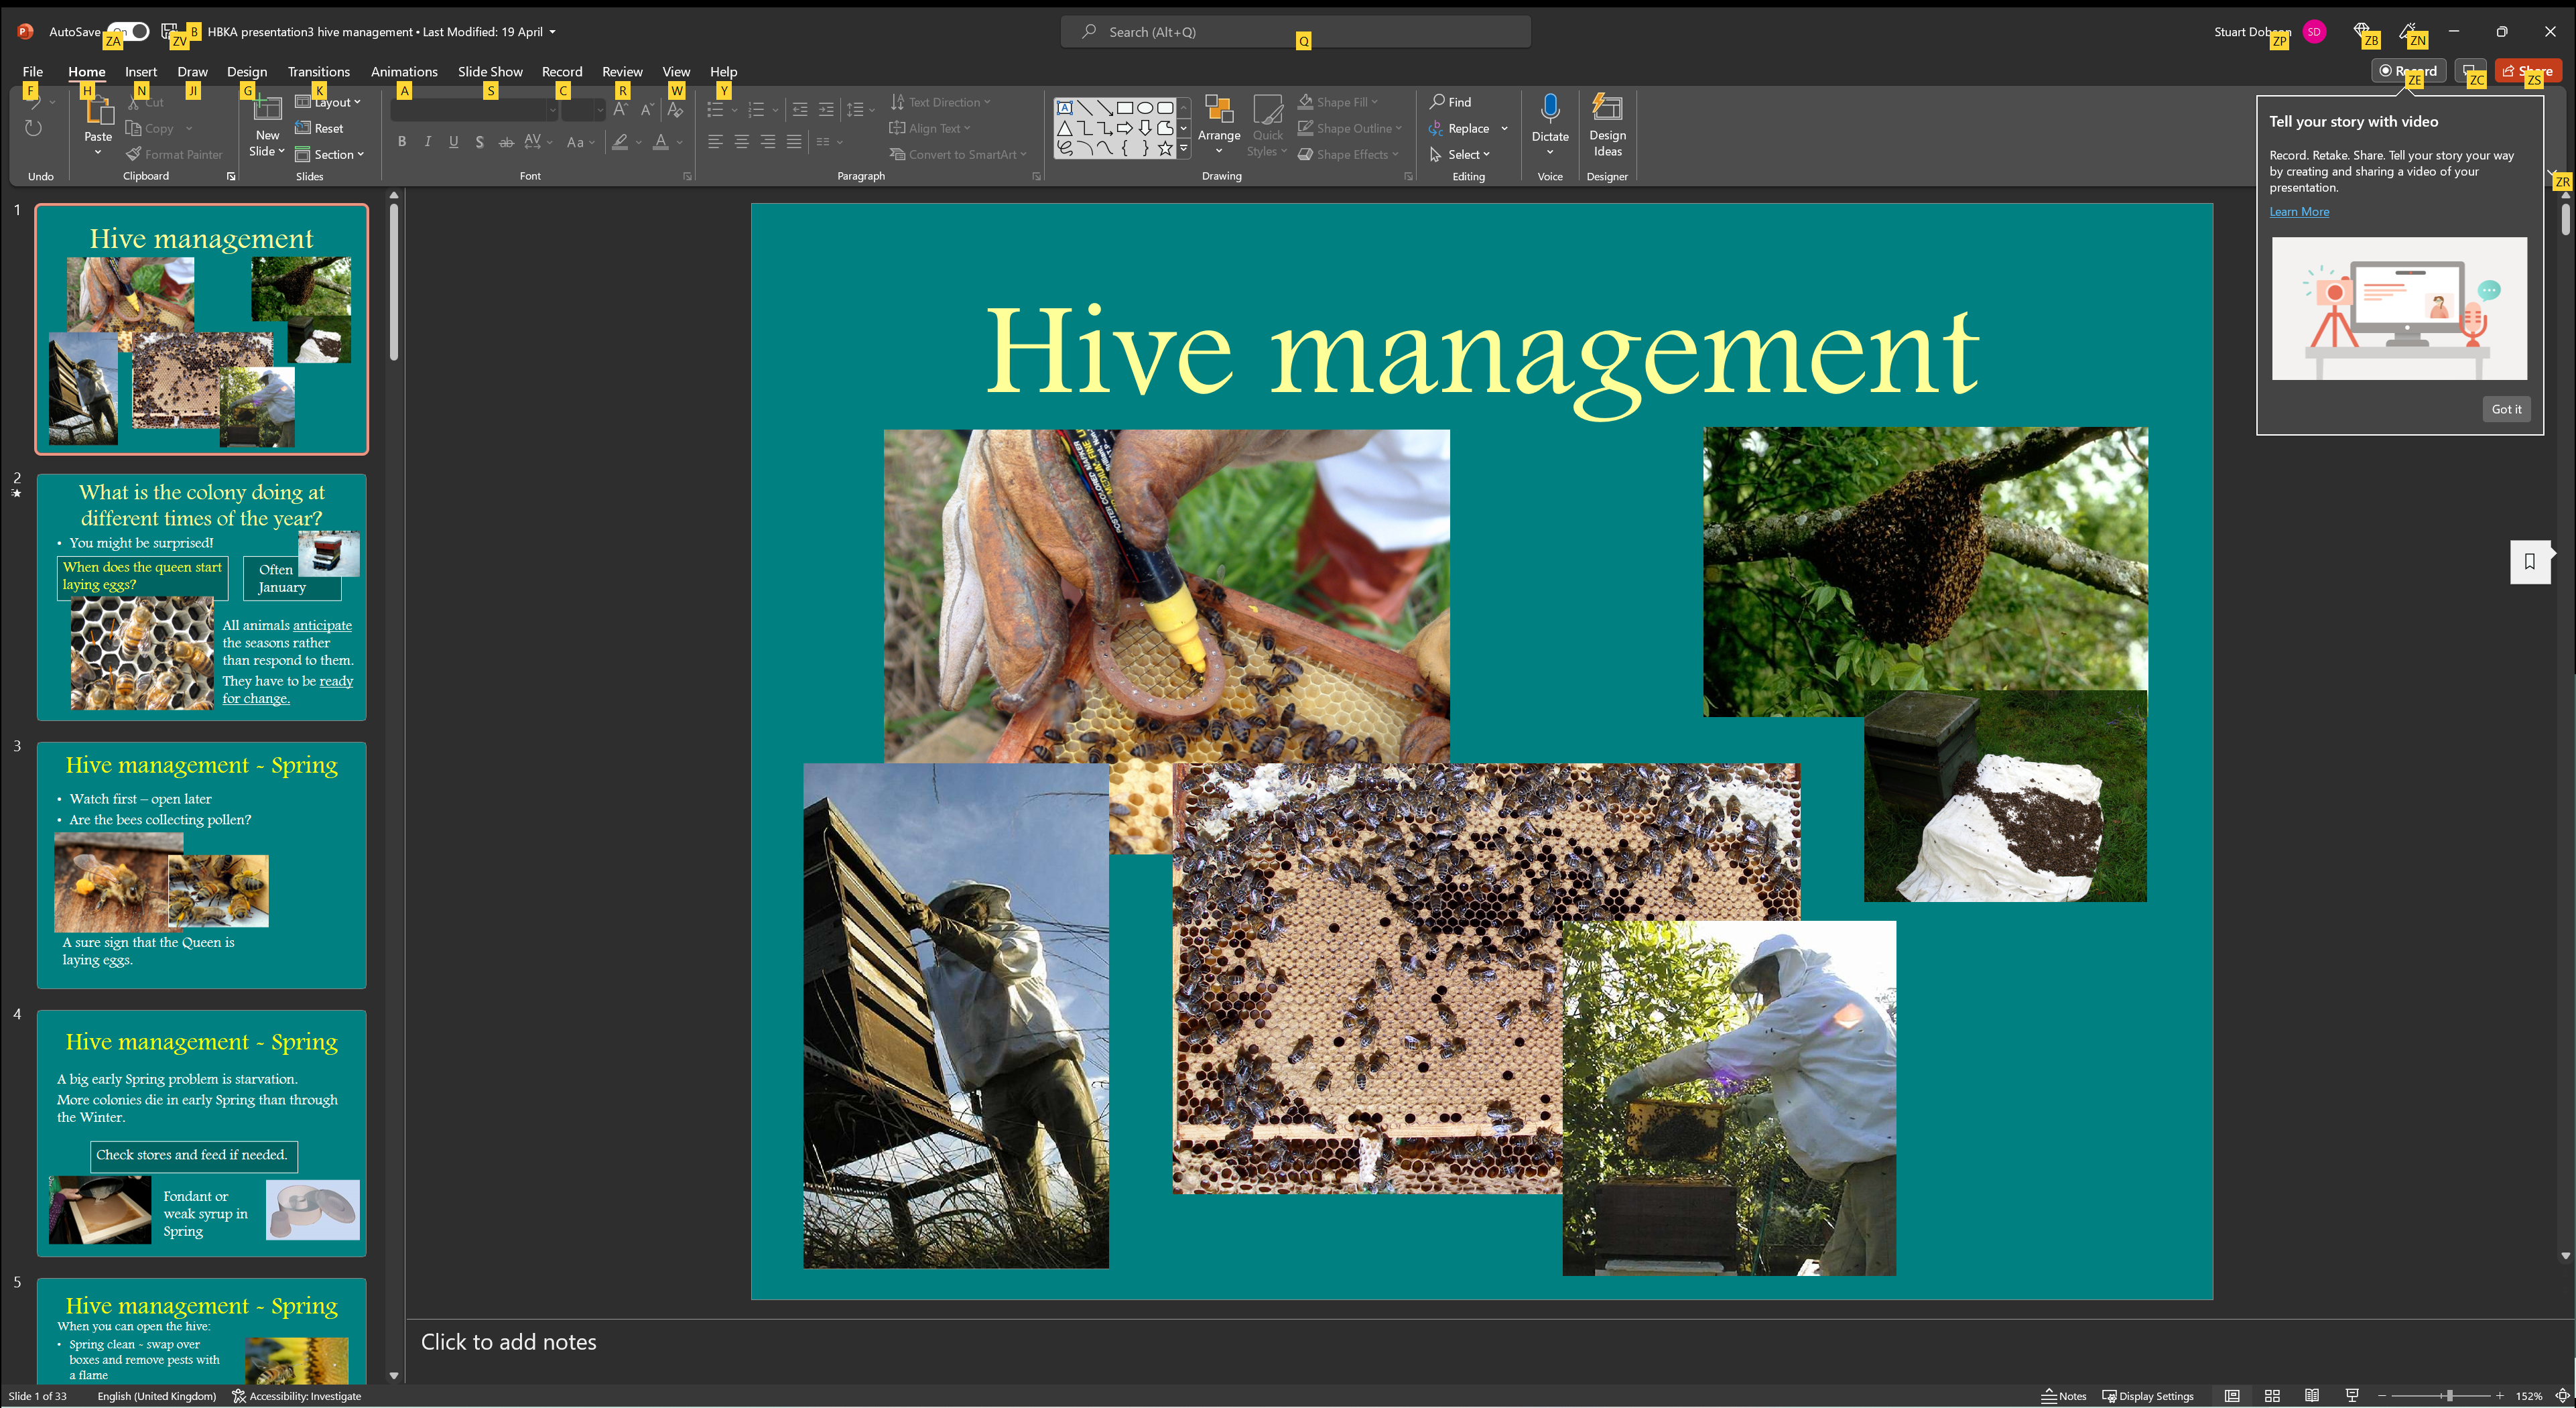Click the Quick Styles icon
Screen dimensions: 2576x1408
[1267, 109]
